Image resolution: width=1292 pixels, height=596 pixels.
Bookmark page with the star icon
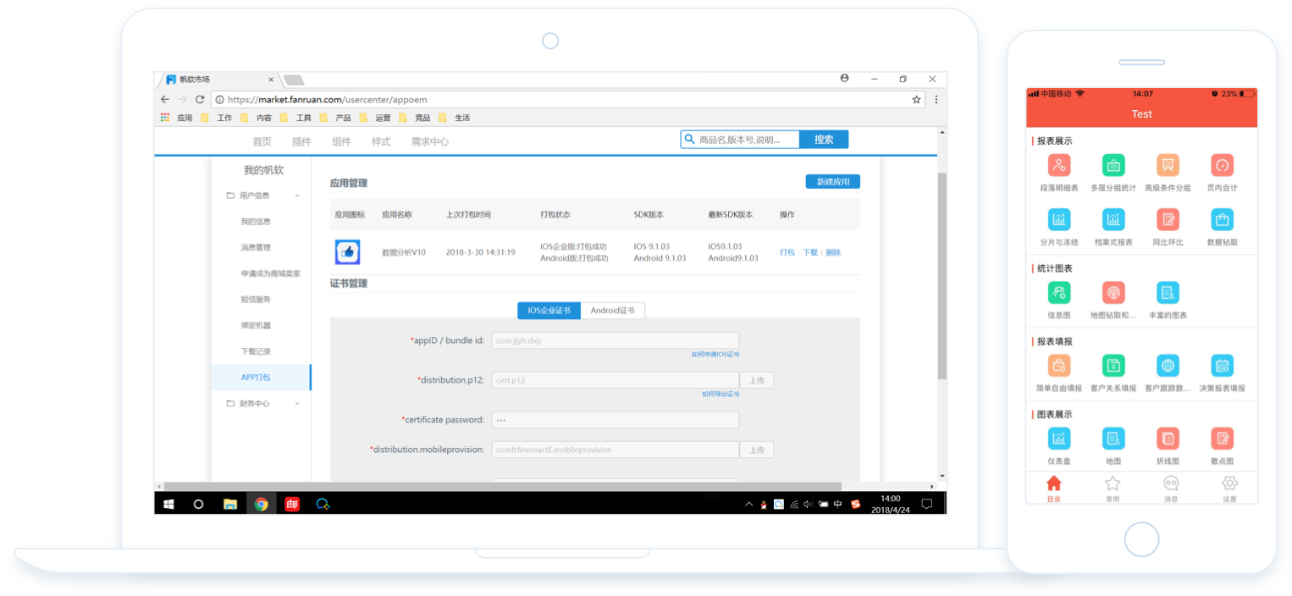(916, 99)
